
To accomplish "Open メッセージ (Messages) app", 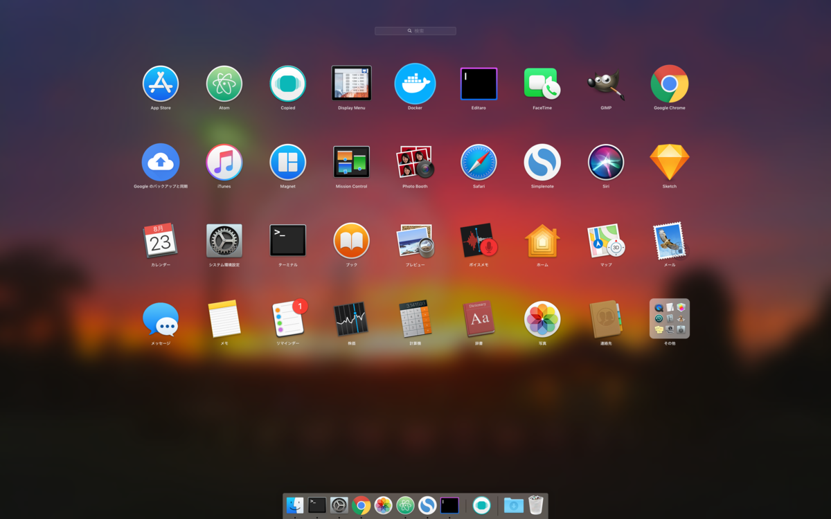I will pos(161,319).
